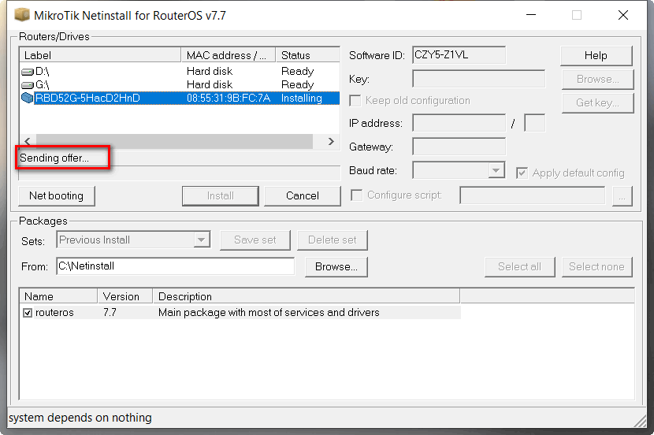Uncheck the routeros package checkbox
654x435 pixels.
pyautogui.click(x=28, y=313)
